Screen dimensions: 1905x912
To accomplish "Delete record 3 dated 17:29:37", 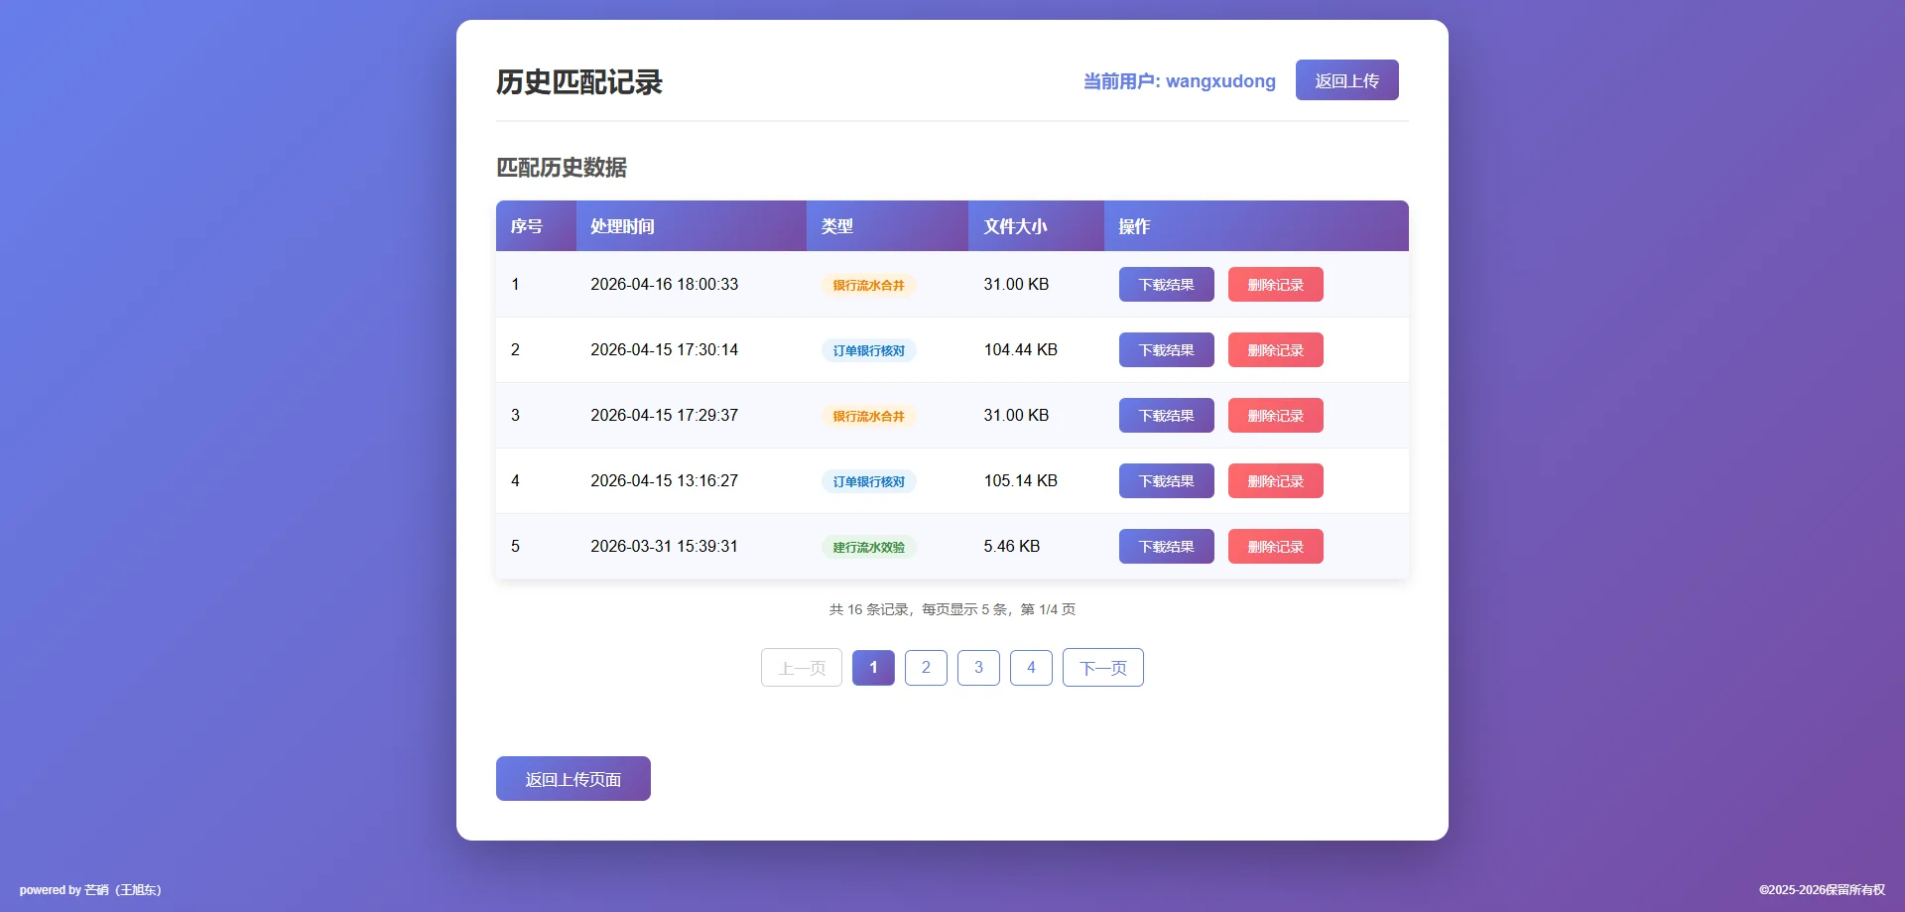I will [1276, 416].
